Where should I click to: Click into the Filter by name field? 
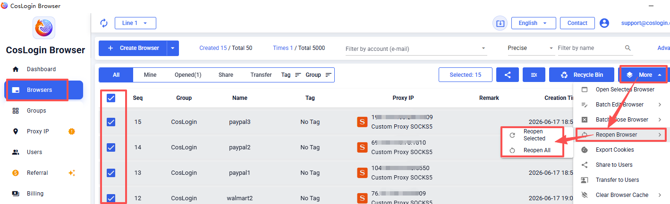click(x=590, y=48)
